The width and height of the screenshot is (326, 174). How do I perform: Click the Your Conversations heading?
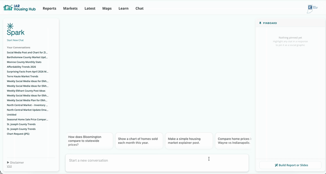[18, 47]
